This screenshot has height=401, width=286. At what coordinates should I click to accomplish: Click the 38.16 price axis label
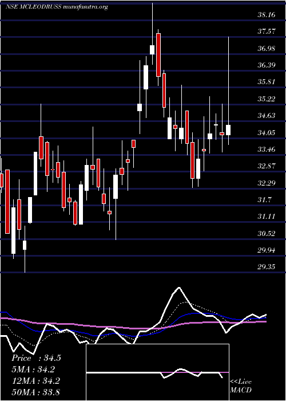pyautogui.click(x=267, y=15)
